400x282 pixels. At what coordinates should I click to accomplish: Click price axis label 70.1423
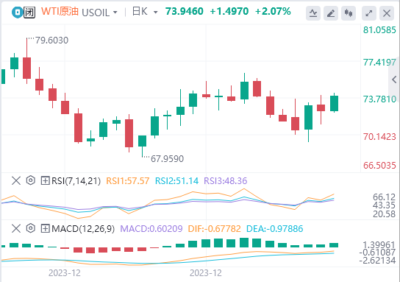click(x=379, y=137)
